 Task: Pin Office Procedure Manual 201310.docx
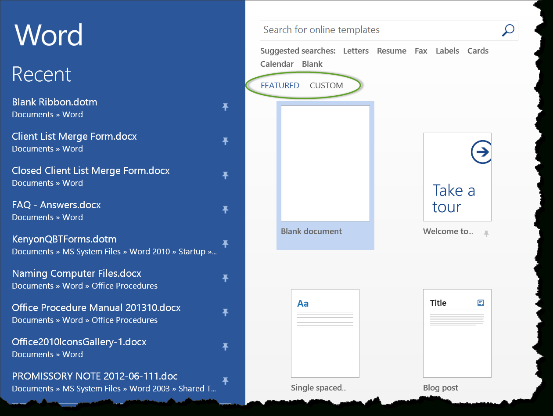point(225,313)
